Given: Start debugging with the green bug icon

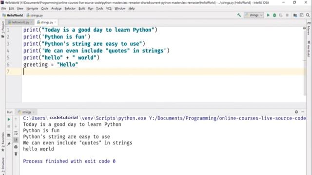Looking at the screenshot, I should coord(274,15).
